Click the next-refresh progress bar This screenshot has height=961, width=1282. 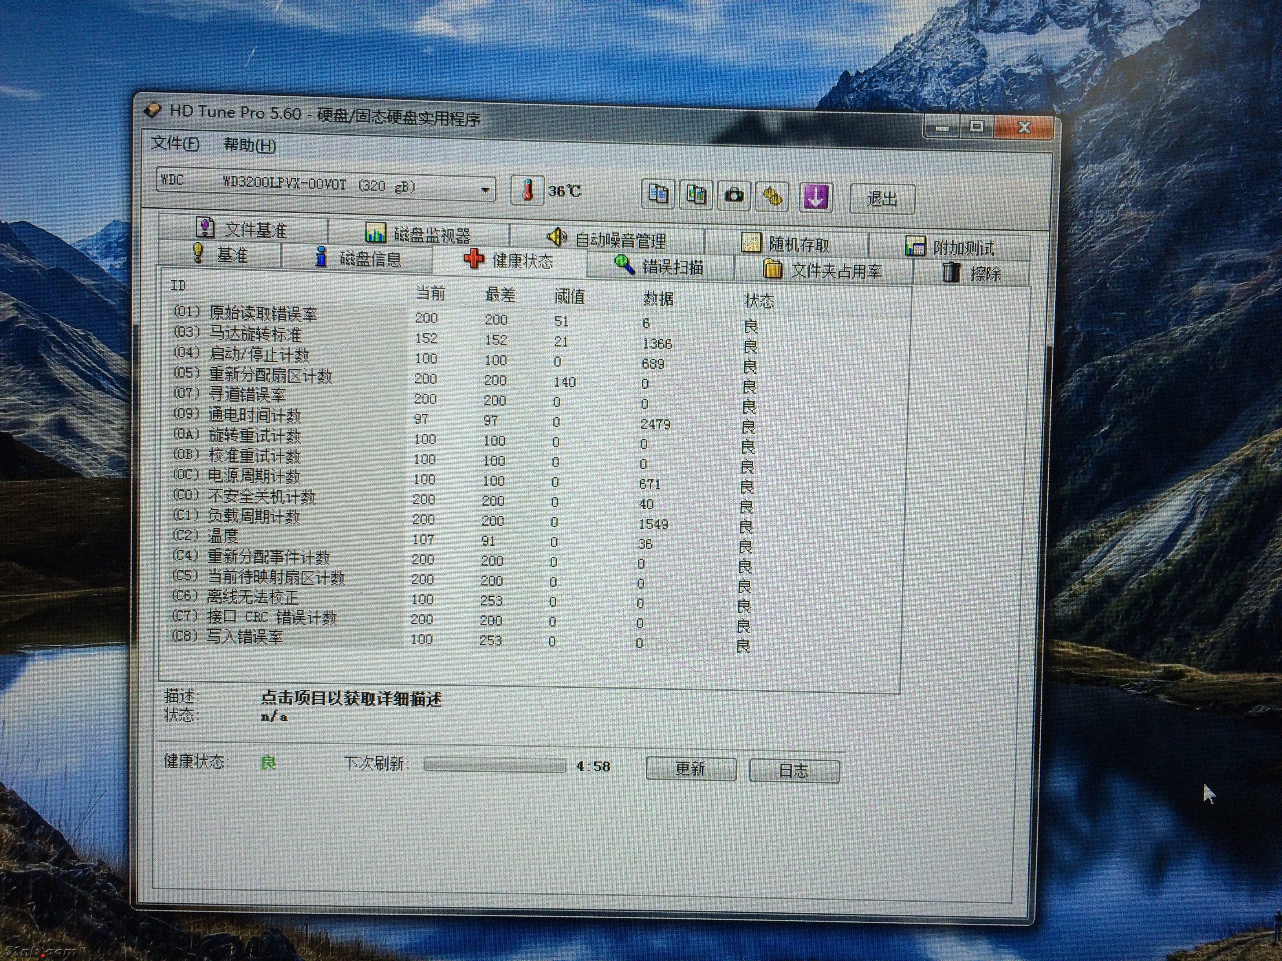(x=494, y=765)
